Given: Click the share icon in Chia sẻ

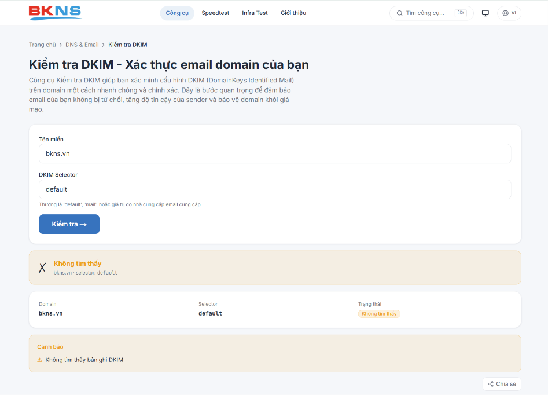Looking at the screenshot, I should pyautogui.click(x=491, y=384).
